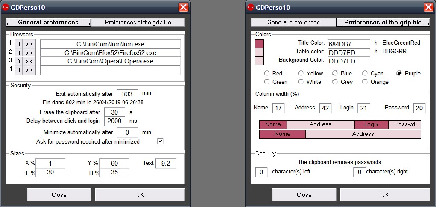The height and width of the screenshot is (207, 436).
Task: Select the Grey color radio button
Action: tap(335, 82)
